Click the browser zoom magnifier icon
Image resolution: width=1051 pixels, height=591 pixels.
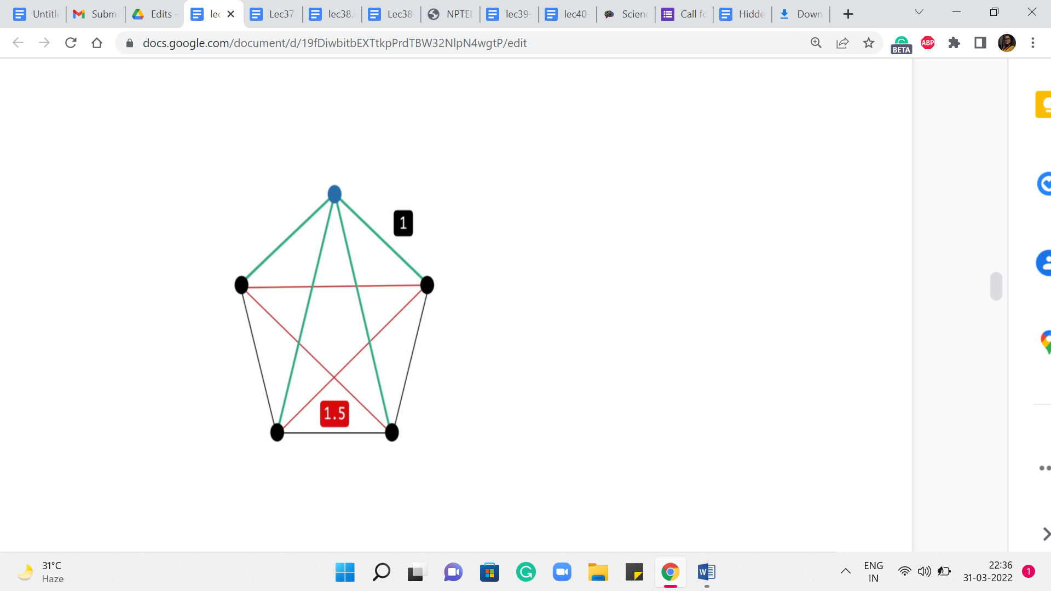click(816, 43)
